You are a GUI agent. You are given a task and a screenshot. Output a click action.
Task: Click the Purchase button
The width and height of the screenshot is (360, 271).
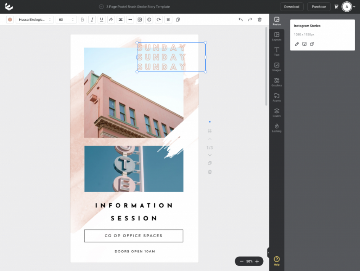319,7
